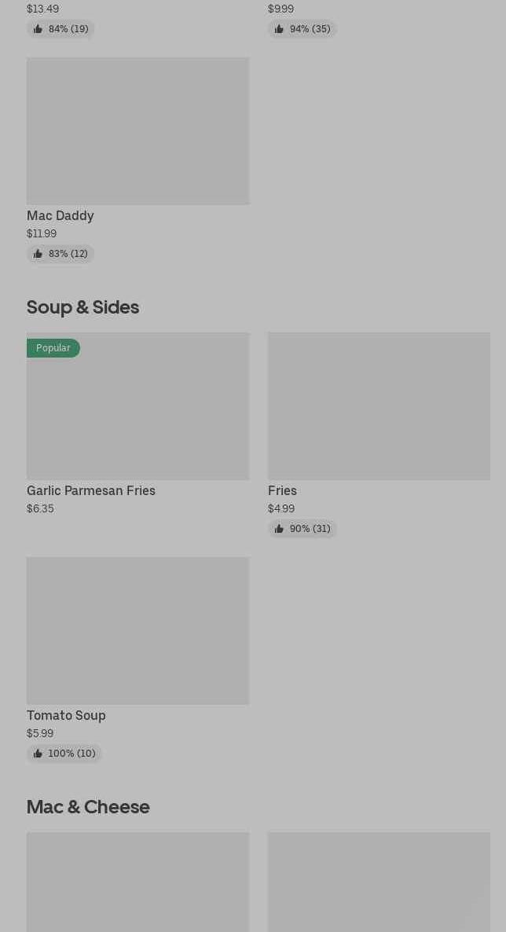The width and height of the screenshot is (506, 932).
Task: Tap thumbs-up icon on Tomato Soup's 100% rating
Action: [x=38, y=754]
